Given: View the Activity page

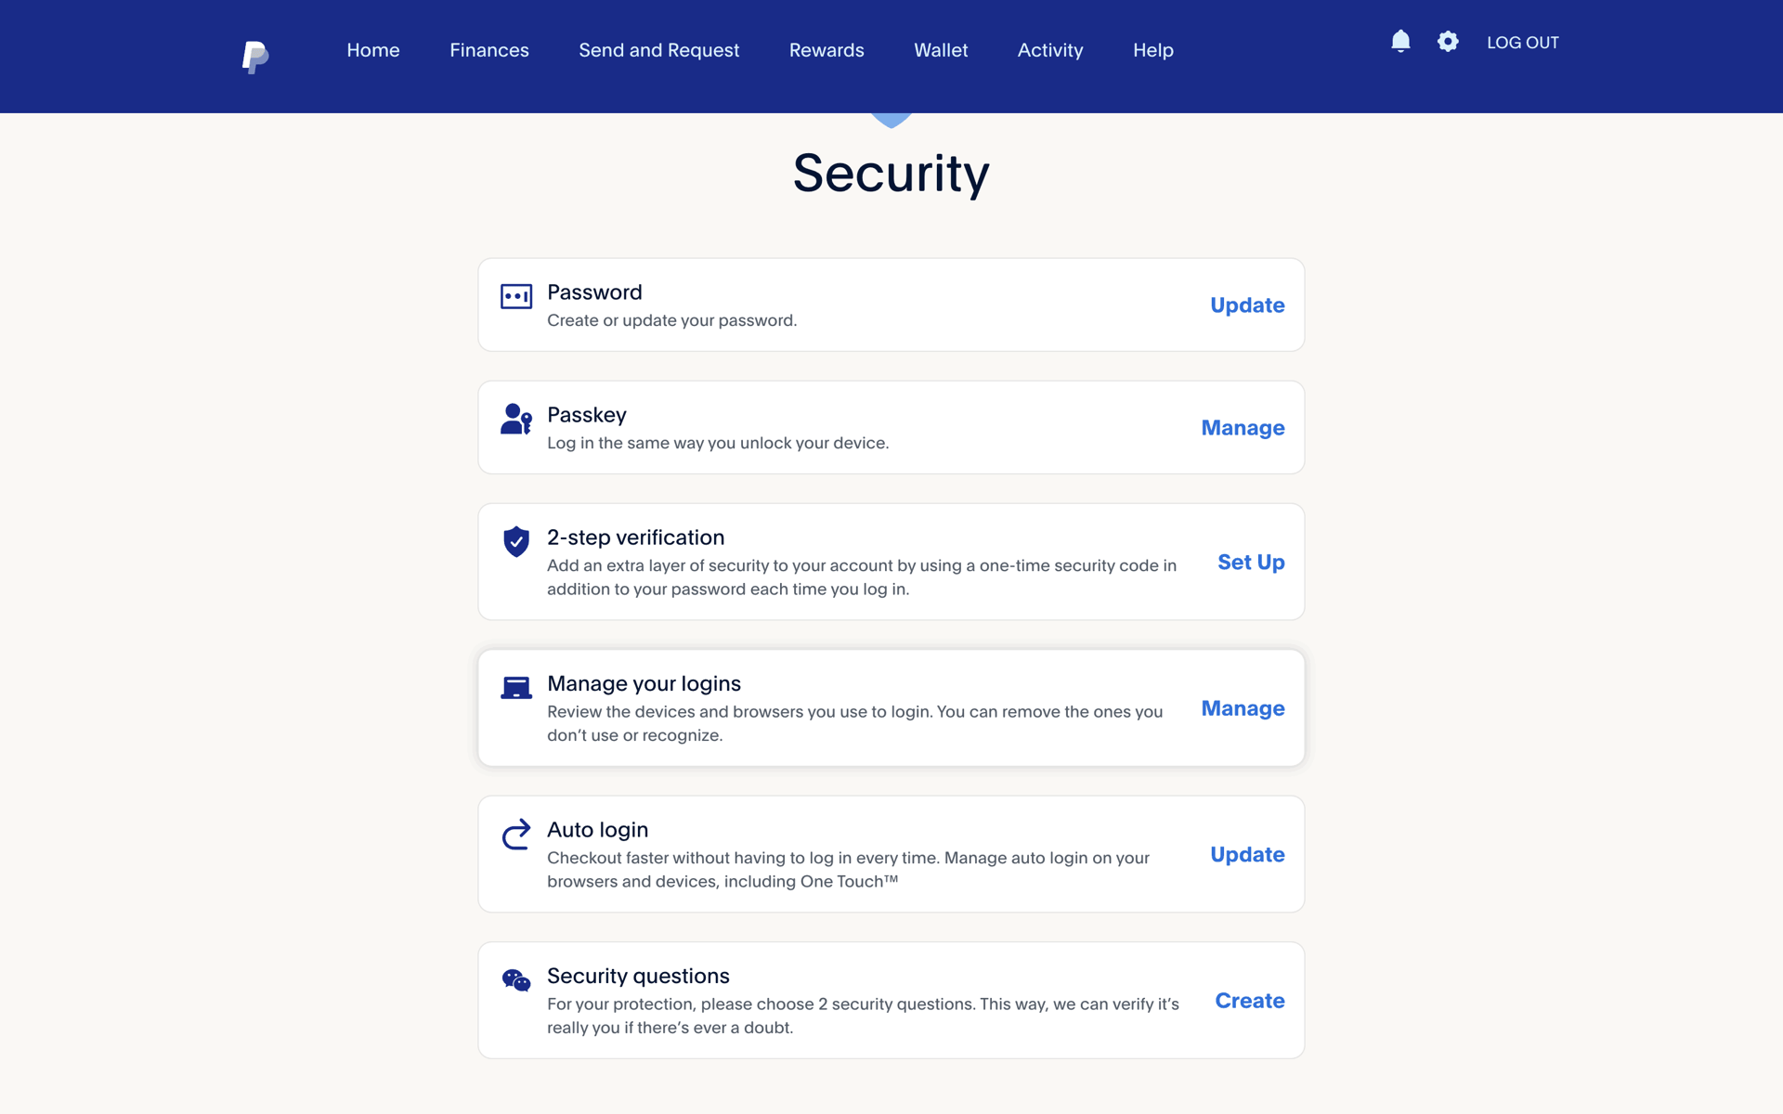Looking at the screenshot, I should click(x=1050, y=50).
